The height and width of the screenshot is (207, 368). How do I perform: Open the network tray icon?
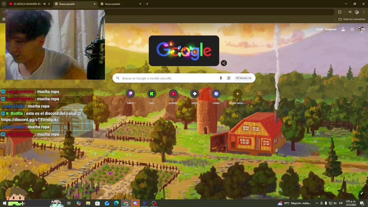click(330, 203)
